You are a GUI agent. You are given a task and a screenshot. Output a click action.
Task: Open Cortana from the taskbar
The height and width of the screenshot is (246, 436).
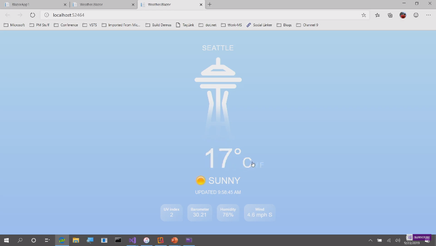tap(34, 240)
